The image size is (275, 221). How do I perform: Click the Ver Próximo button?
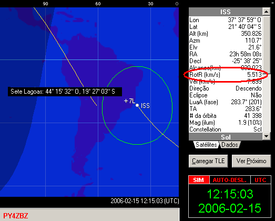point(251,161)
